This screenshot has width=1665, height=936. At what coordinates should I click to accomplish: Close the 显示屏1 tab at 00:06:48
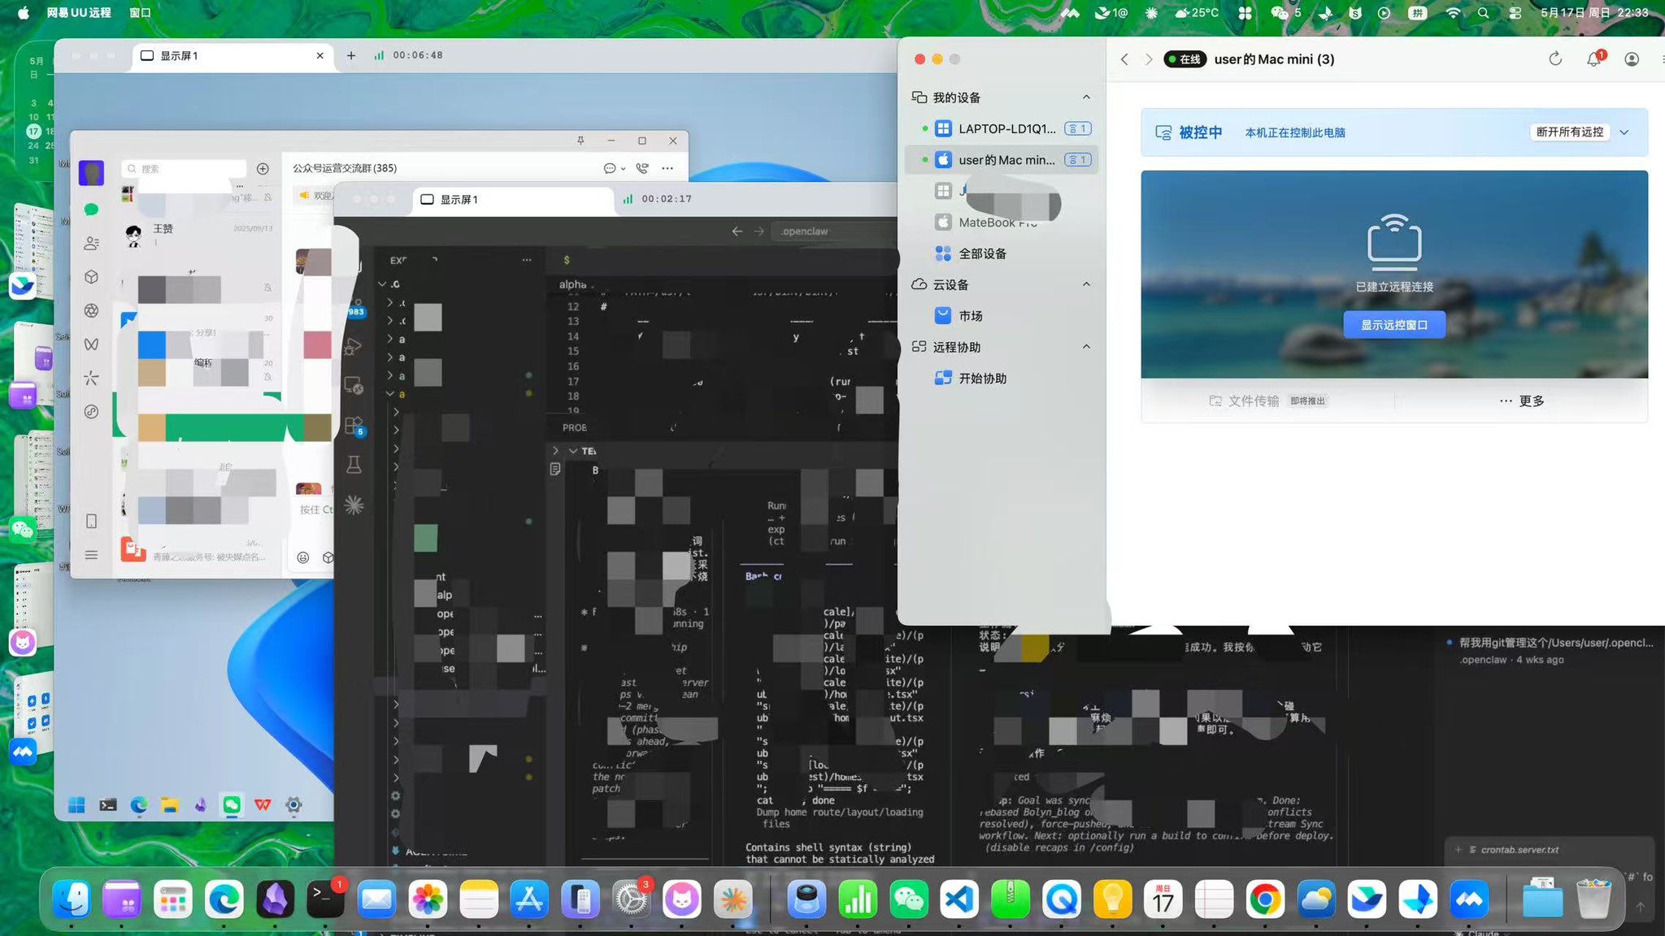(320, 55)
